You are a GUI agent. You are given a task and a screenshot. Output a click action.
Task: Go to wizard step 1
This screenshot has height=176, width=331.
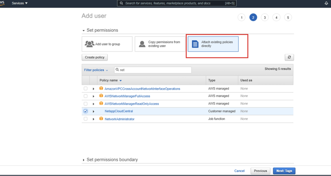[x=241, y=17]
